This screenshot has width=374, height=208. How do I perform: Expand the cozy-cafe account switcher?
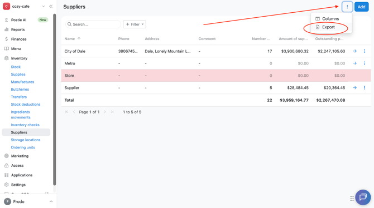coord(44,7)
